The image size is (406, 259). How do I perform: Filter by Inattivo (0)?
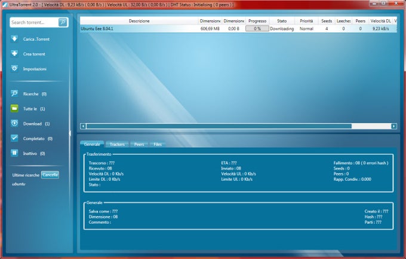pos(34,153)
